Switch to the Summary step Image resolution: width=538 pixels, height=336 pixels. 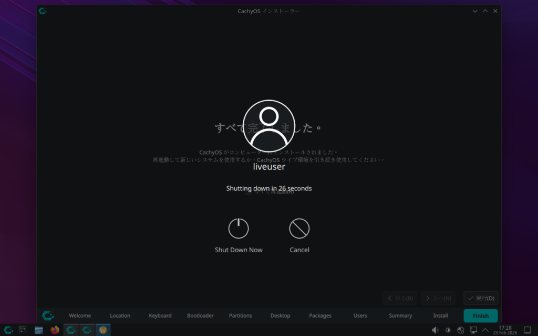point(400,316)
